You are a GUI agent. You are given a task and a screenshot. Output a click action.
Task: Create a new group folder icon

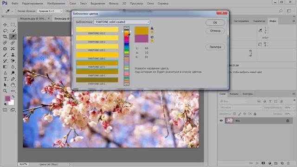pos(276,163)
